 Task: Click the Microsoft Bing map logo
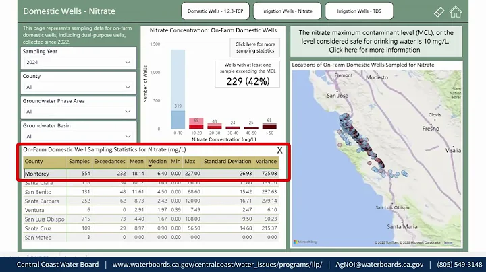click(x=305, y=242)
